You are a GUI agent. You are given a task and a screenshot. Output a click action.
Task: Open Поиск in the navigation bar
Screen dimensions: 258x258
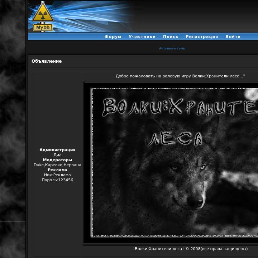pos(171,37)
